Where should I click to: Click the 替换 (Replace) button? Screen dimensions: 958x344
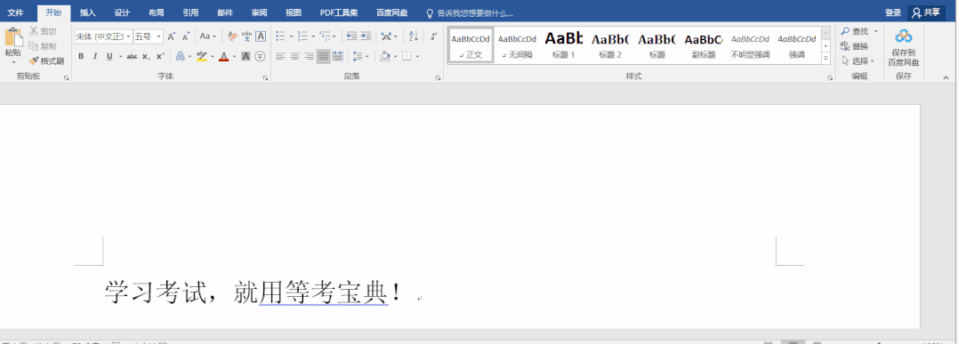pyautogui.click(x=855, y=46)
